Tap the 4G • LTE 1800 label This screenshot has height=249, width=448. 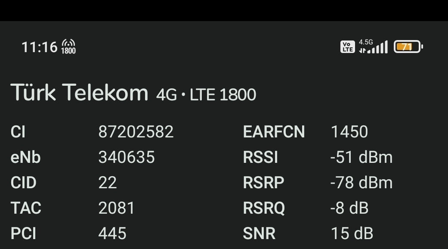click(206, 95)
